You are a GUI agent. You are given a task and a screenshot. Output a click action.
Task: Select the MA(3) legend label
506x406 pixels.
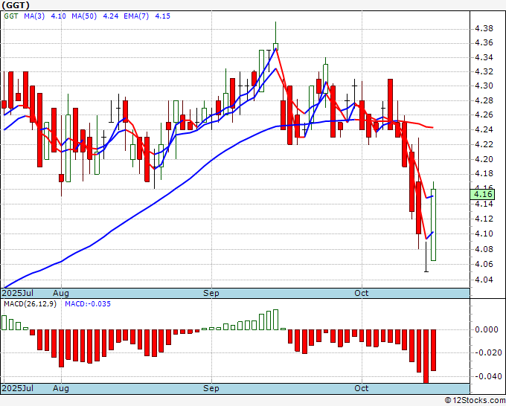(34, 16)
